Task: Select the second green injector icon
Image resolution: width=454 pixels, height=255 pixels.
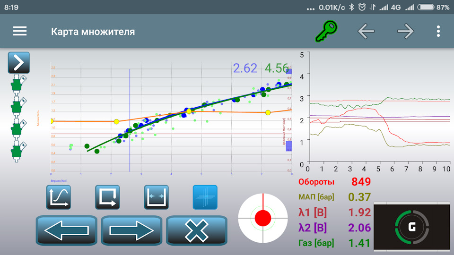Action: (18, 107)
